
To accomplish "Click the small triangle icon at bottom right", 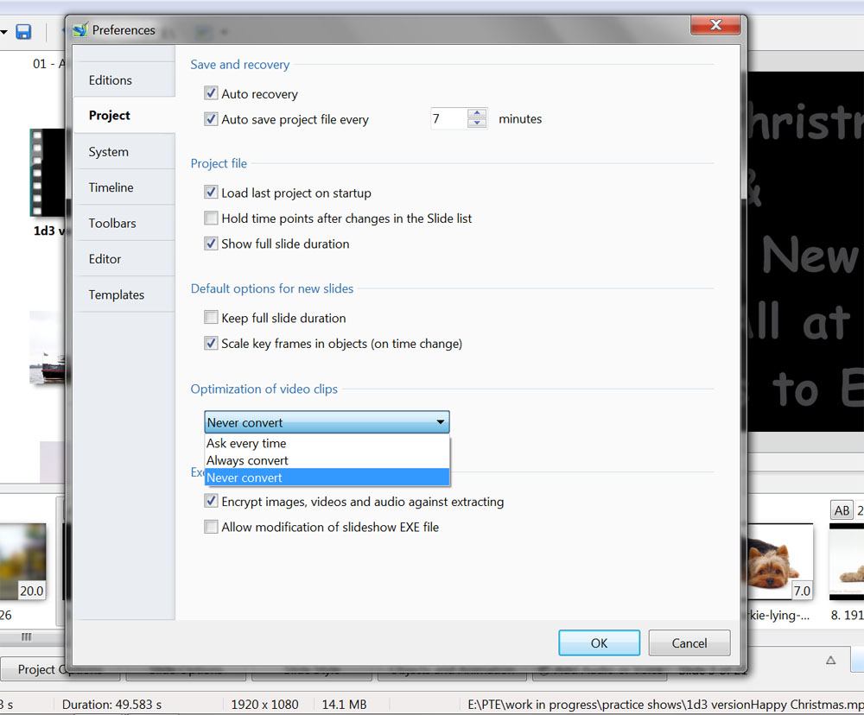I will [830, 661].
